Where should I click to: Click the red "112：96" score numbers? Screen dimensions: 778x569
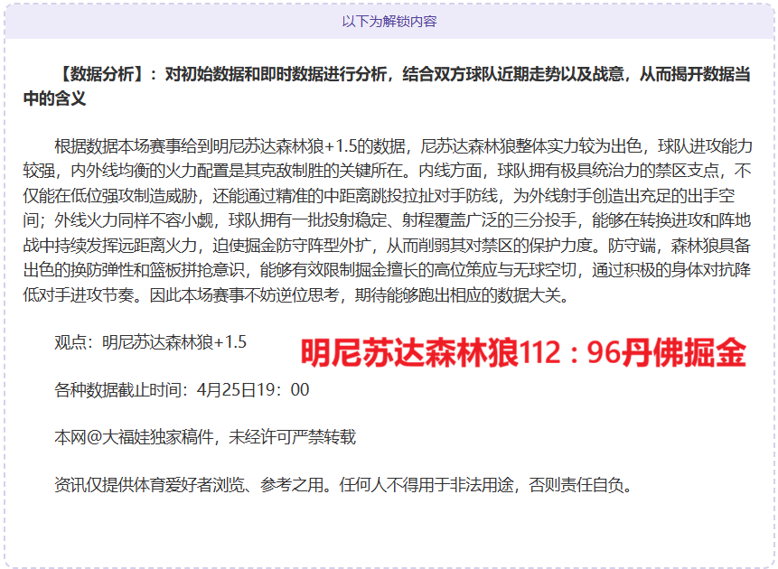(x=570, y=353)
